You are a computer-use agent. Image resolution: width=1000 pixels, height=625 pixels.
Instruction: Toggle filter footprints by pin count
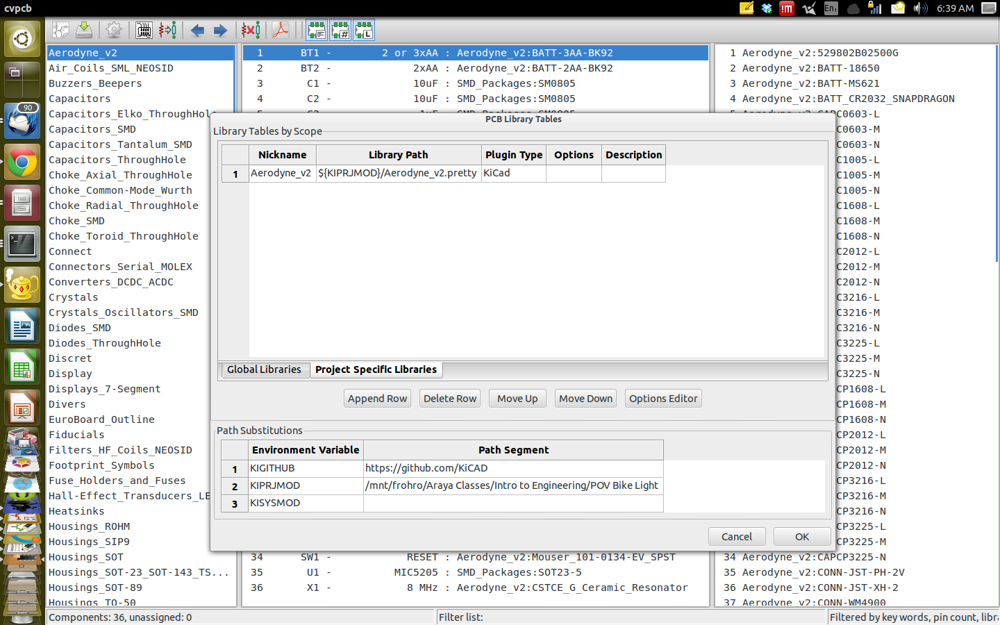pos(340,31)
